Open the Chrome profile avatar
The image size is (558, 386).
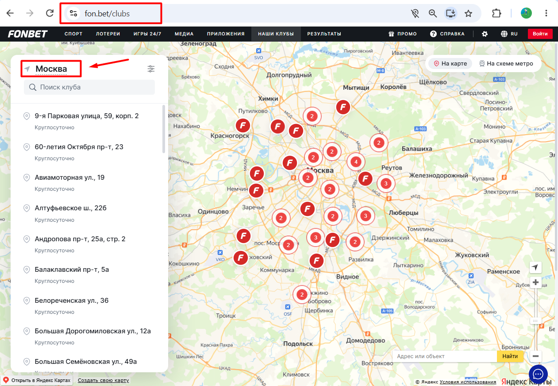click(x=526, y=13)
